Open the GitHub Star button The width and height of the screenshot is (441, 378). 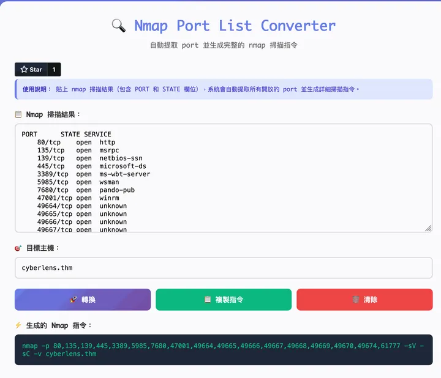[x=31, y=70]
